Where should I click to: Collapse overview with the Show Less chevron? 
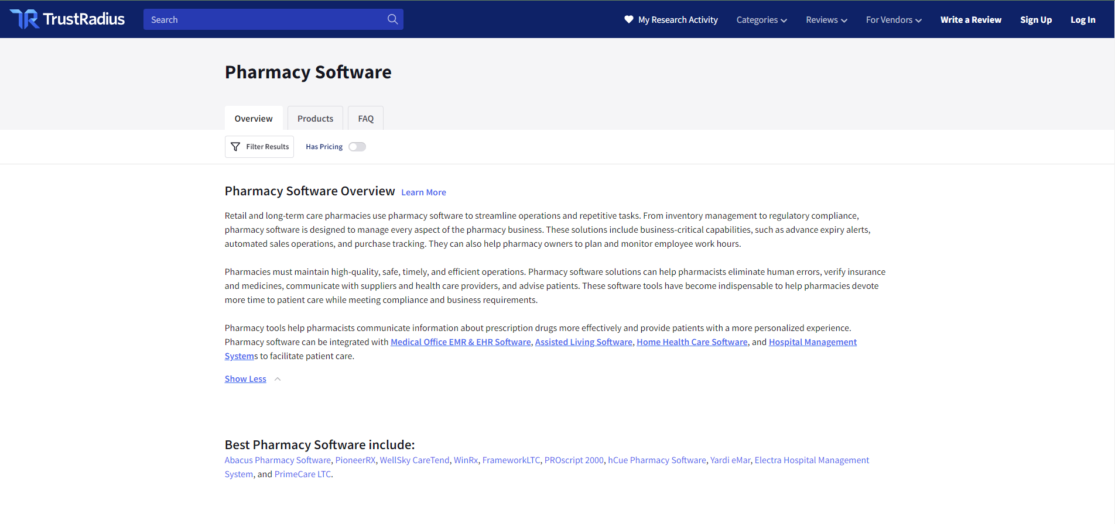coord(278,379)
